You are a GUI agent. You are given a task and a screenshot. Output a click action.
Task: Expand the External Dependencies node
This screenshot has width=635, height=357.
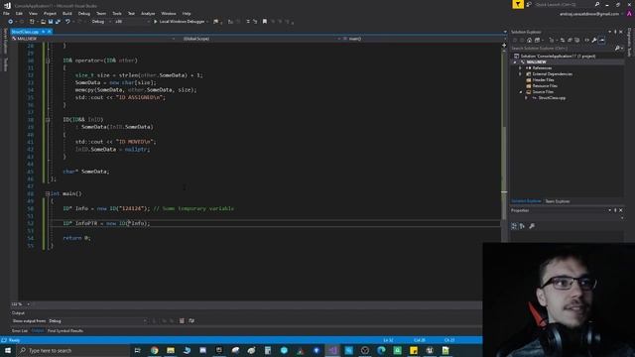coord(520,74)
